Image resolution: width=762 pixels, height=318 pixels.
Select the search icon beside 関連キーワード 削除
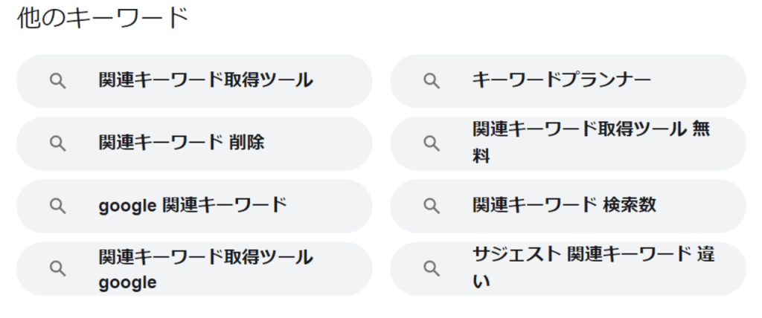click(58, 143)
